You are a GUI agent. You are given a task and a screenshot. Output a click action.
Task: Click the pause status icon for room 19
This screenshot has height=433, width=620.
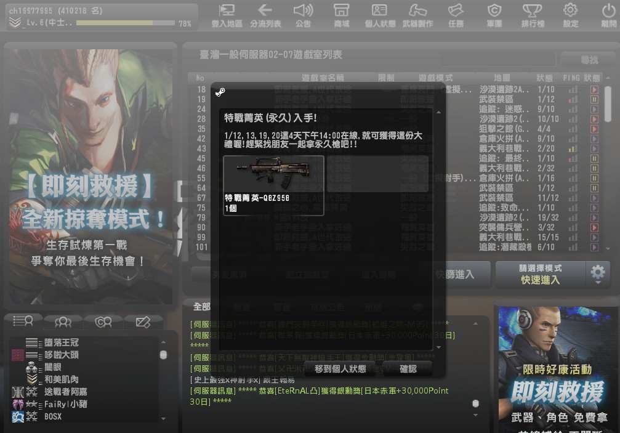tap(594, 99)
